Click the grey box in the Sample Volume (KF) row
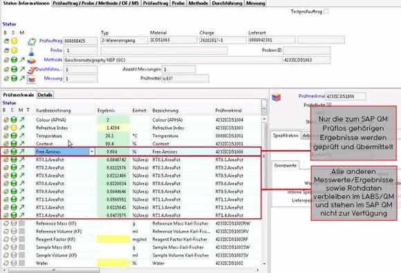401x273 pixels. click(x=22, y=255)
